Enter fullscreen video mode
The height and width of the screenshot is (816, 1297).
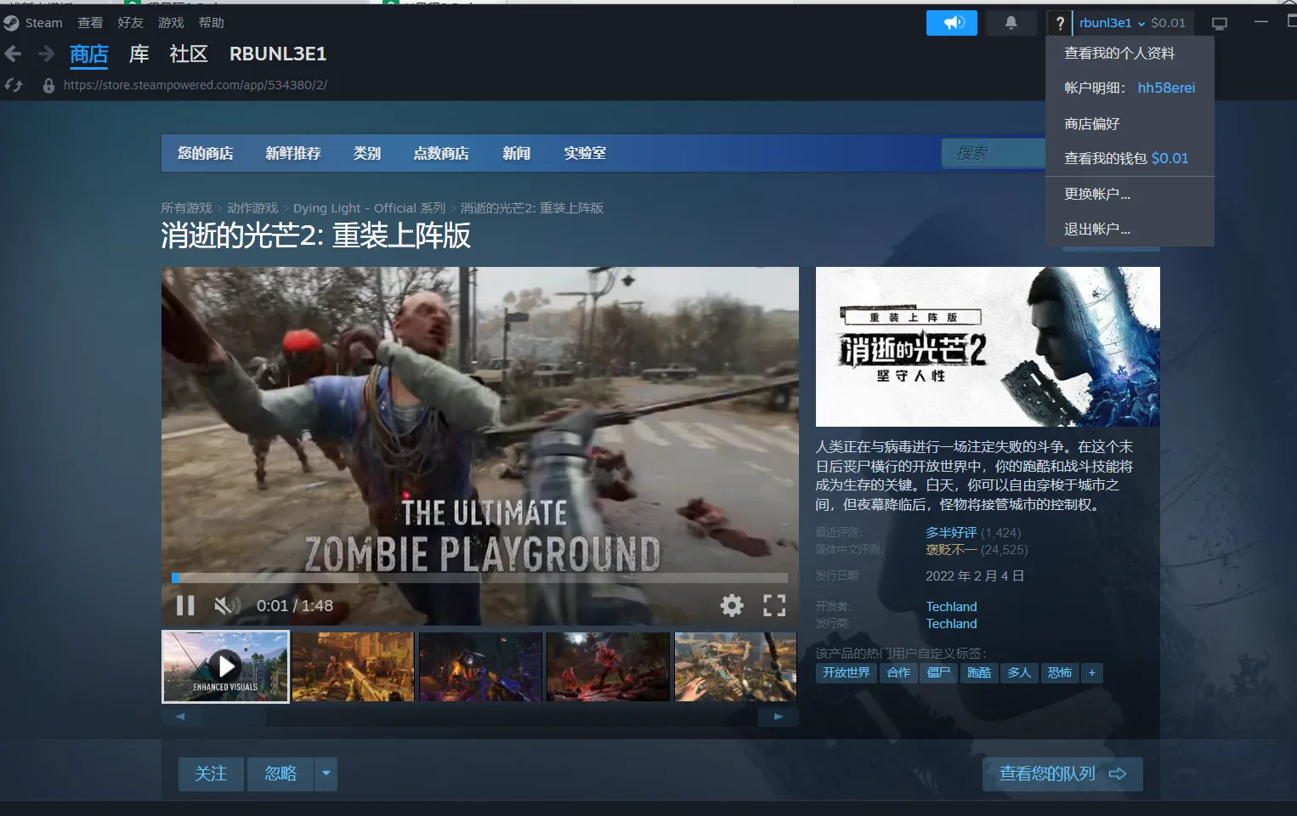773,605
